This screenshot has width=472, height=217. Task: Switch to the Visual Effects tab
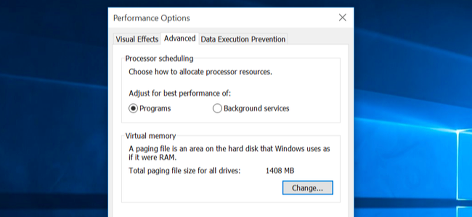[137, 39]
